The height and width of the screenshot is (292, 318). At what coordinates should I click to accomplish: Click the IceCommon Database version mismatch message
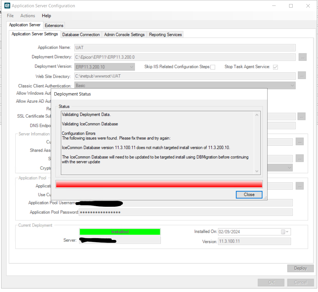146,148
